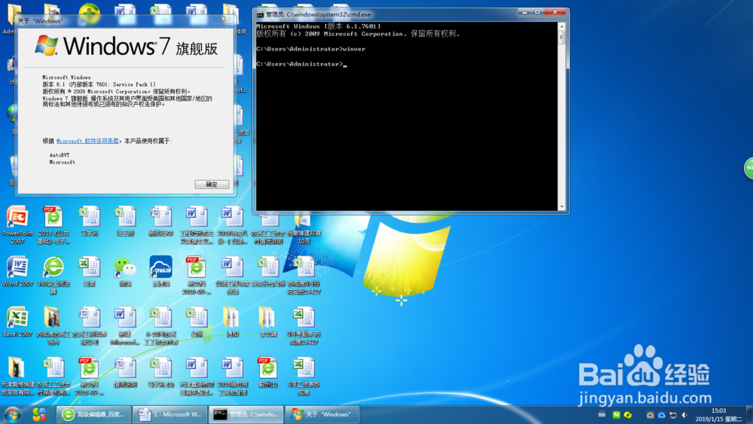Screen dimensions: 753x424
Task: Switch to 关于 "Windows" taskbar button
Action: coord(322,414)
